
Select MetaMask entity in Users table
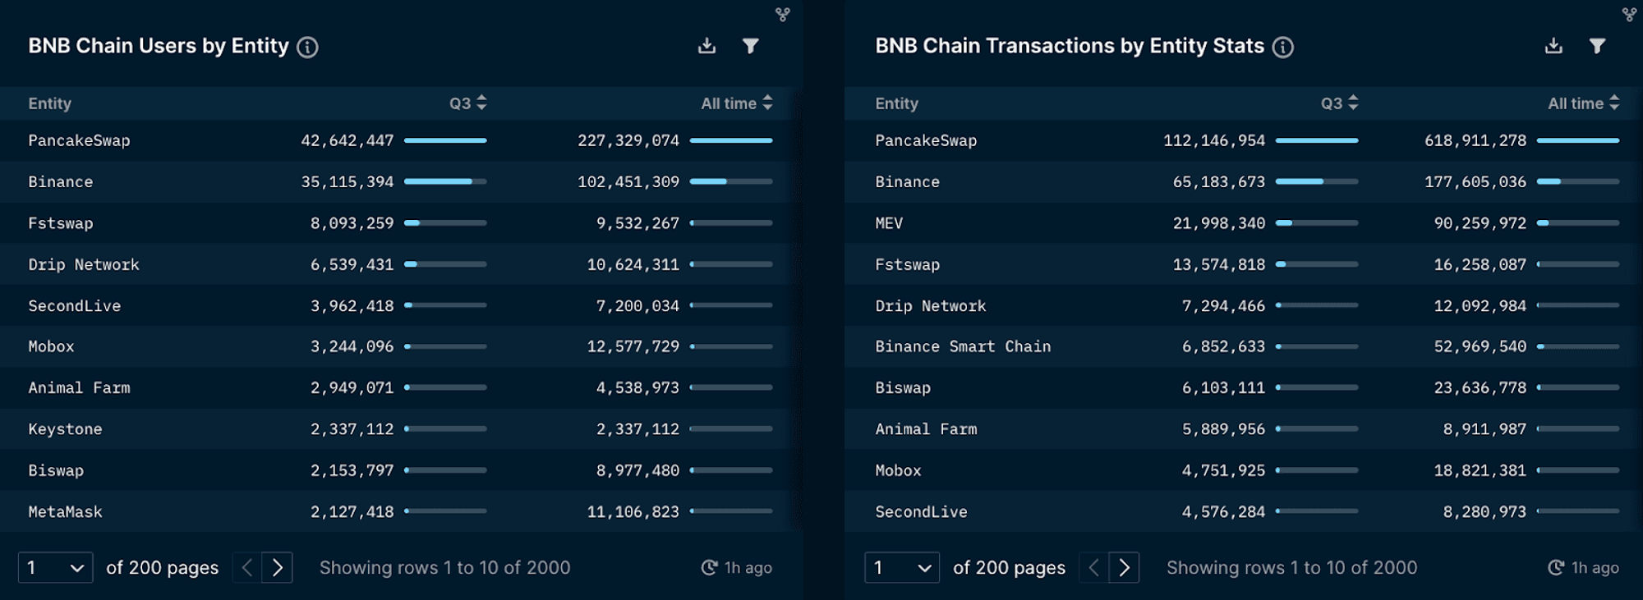click(65, 511)
